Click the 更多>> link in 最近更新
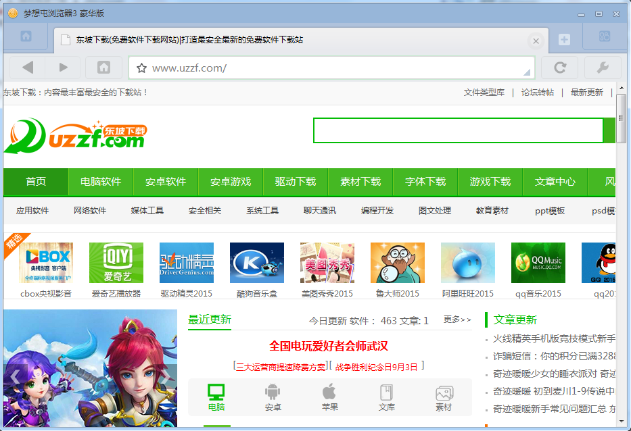631x431 pixels. [x=457, y=320]
